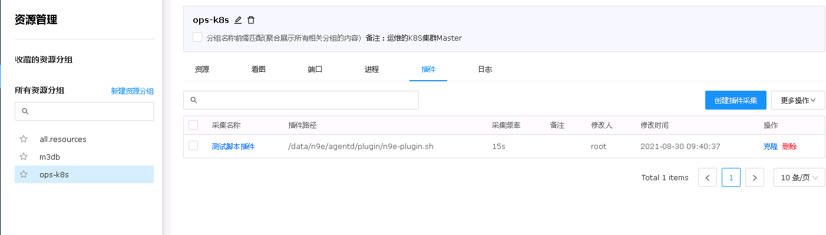This screenshot has height=235, width=826.
Task: Check the select-all checkbox in table header
Action: pos(193,125)
